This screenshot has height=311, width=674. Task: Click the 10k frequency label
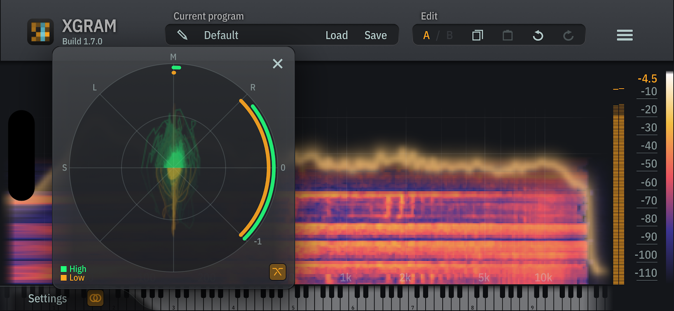coord(543,278)
